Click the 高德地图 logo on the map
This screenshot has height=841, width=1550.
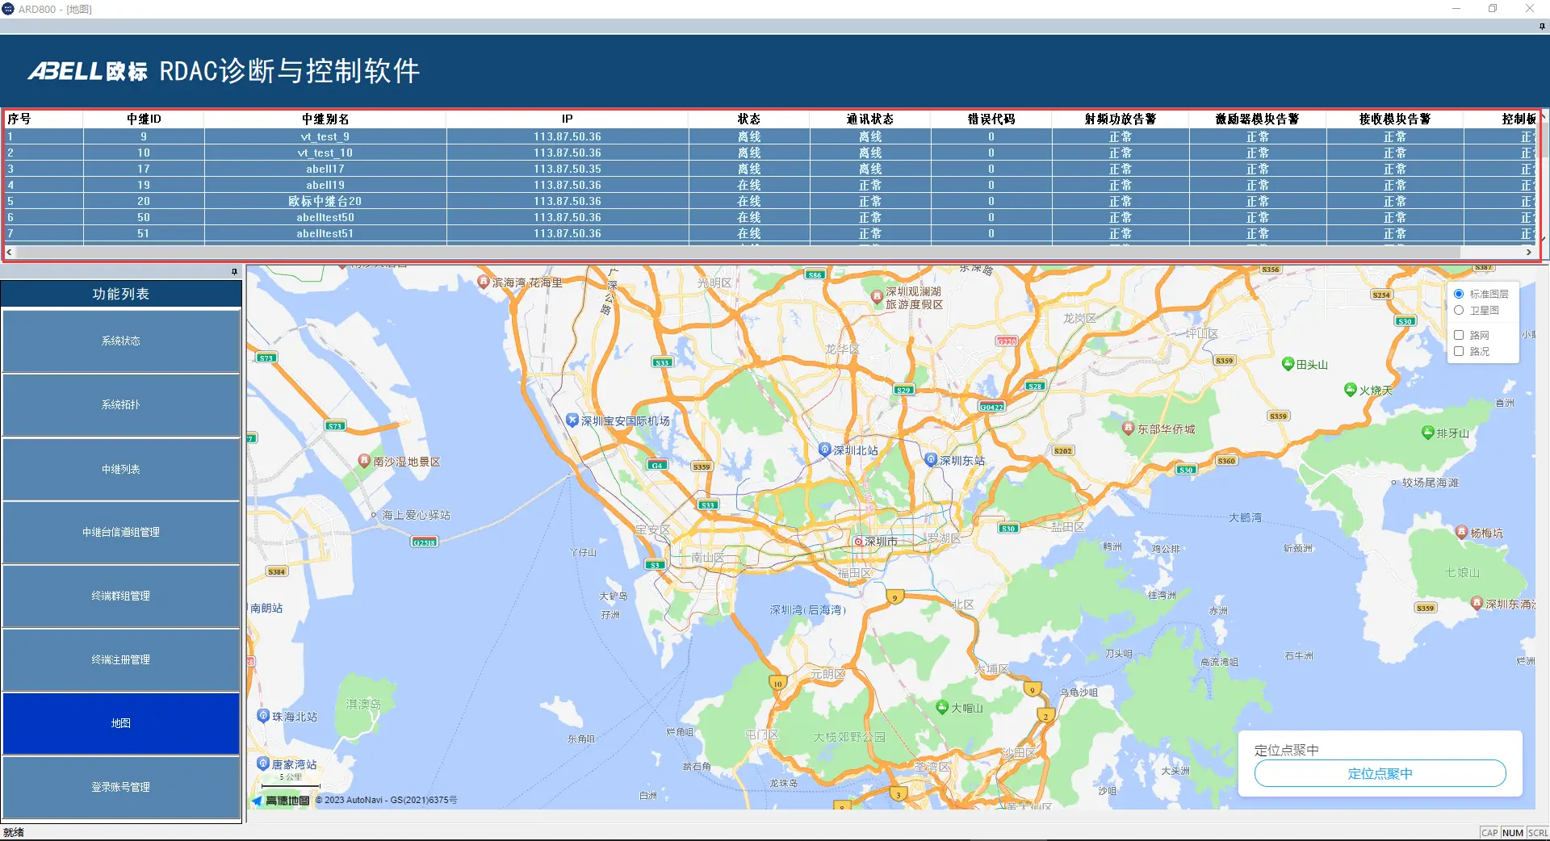[x=282, y=801]
